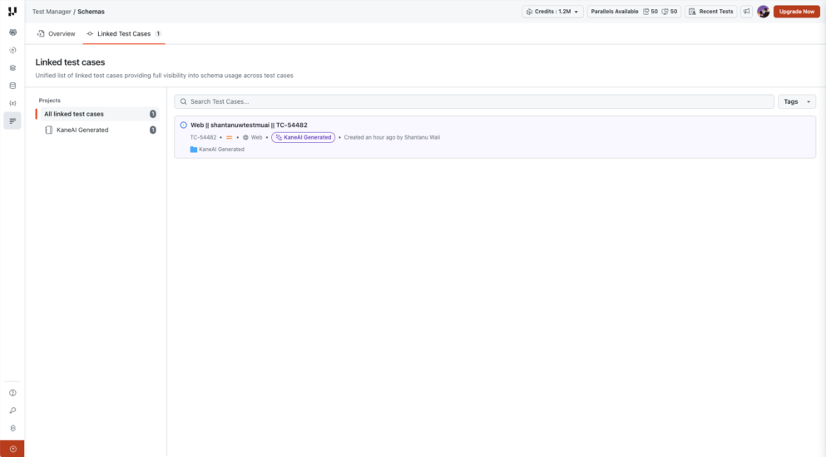
Task: Open KaneAI agent icon in sidebar
Action: [x=12, y=32]
